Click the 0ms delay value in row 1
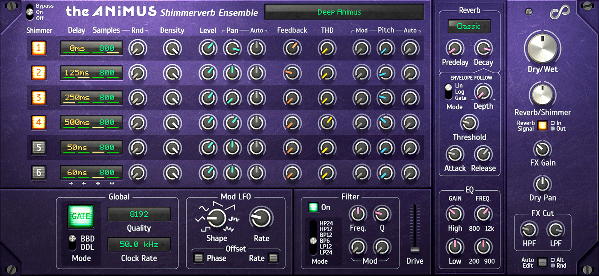The width and height of the screenshot is (599, 276). 77,48
